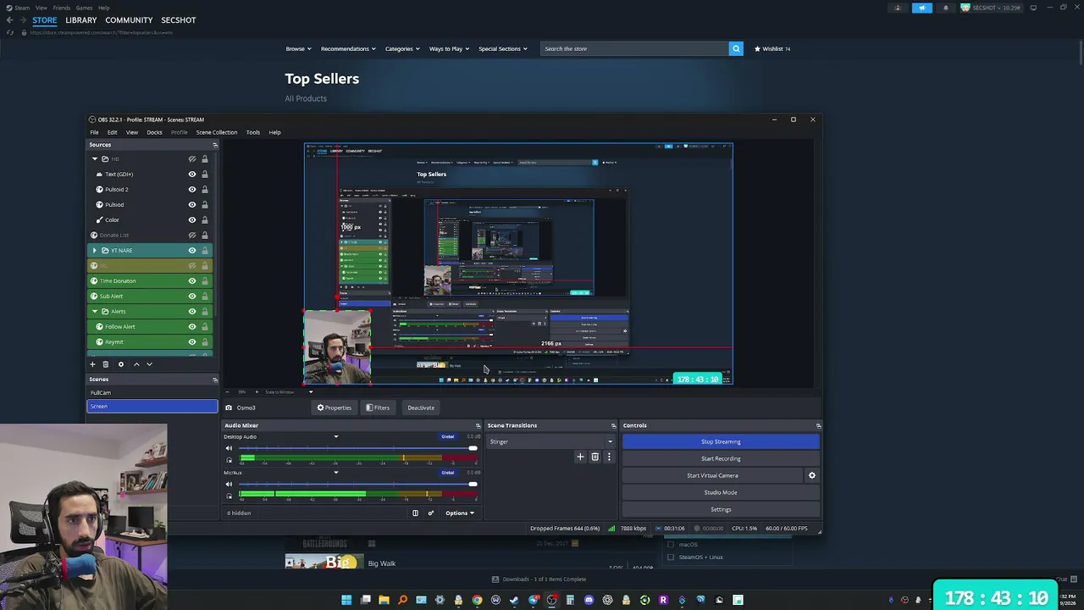Undock the Audio Mixer panel
Screen dimensions: 1084x610
478,425
